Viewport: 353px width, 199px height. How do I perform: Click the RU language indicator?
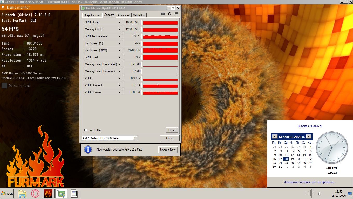click(x=307, y=193)
